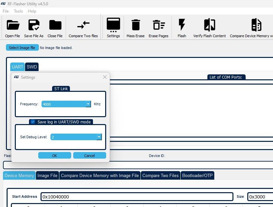273x207 pixels.
Task: Click the Select Image file button
Action: (x=22, y=47)
